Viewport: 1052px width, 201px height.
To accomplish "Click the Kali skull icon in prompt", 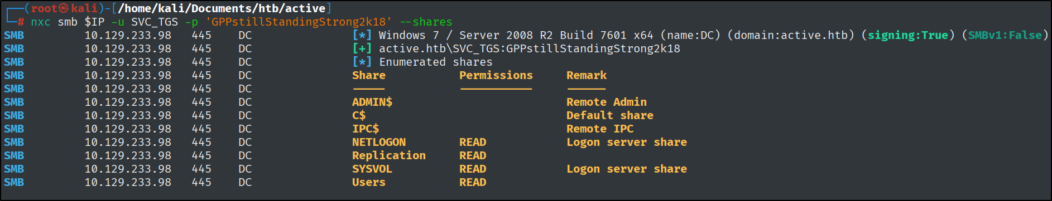I will coord(64,8).
